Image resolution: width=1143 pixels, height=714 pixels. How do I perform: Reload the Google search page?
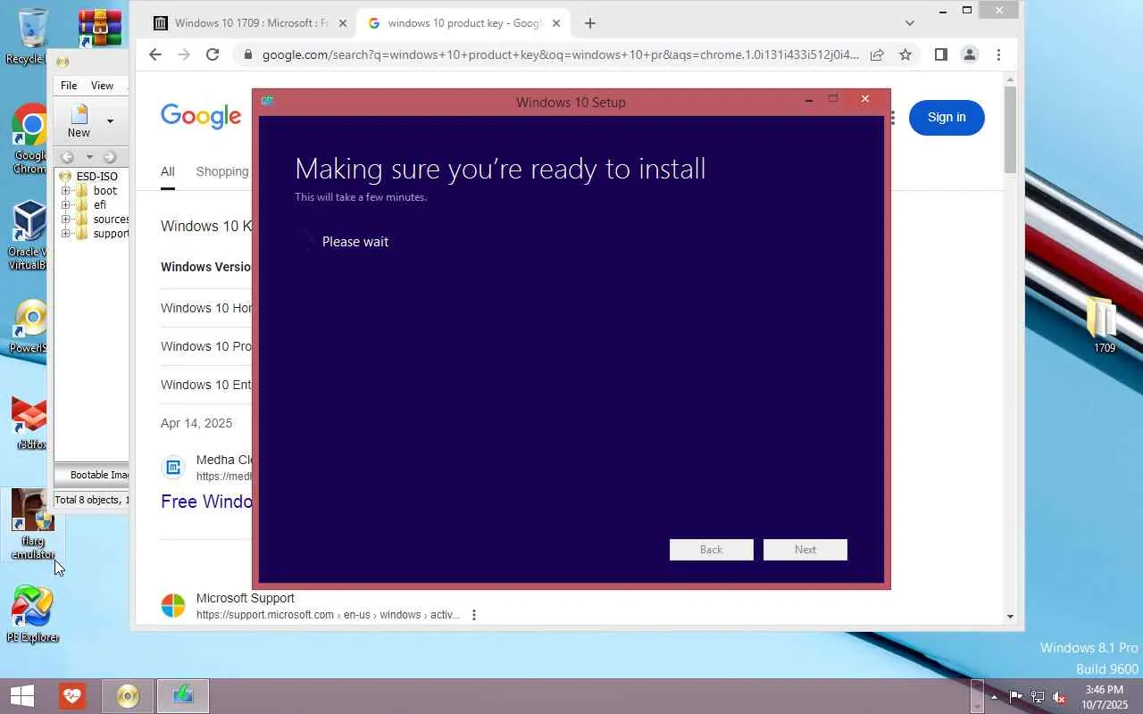213,54
